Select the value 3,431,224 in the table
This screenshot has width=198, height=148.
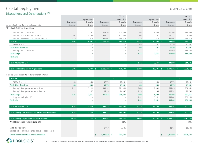pos(171,119)
